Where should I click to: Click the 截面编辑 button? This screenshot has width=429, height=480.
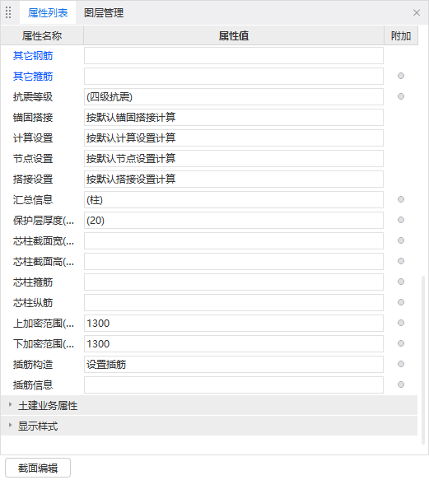coord(38,468)
